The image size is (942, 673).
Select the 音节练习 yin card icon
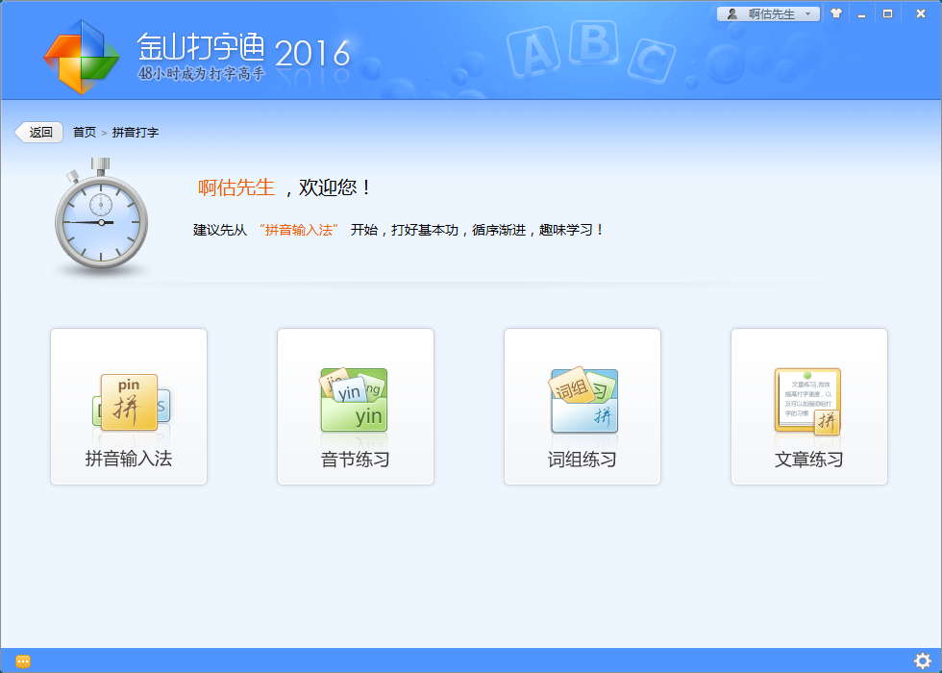pyautogui.click(x=355, y=400)
